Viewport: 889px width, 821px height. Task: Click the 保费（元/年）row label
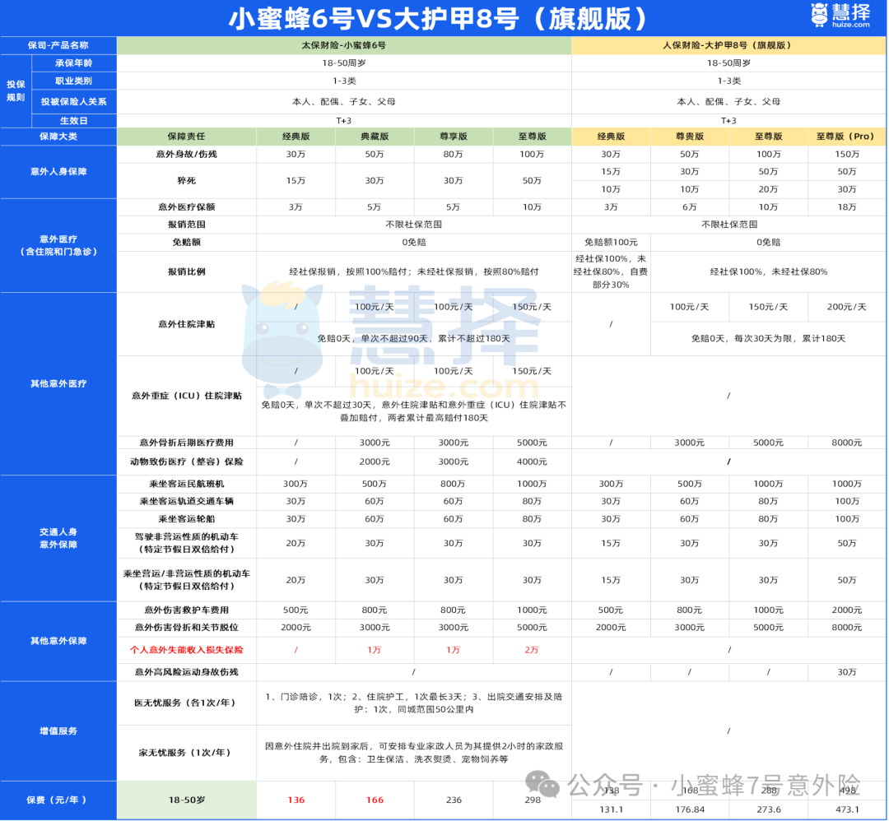click(x=58, y=800)
